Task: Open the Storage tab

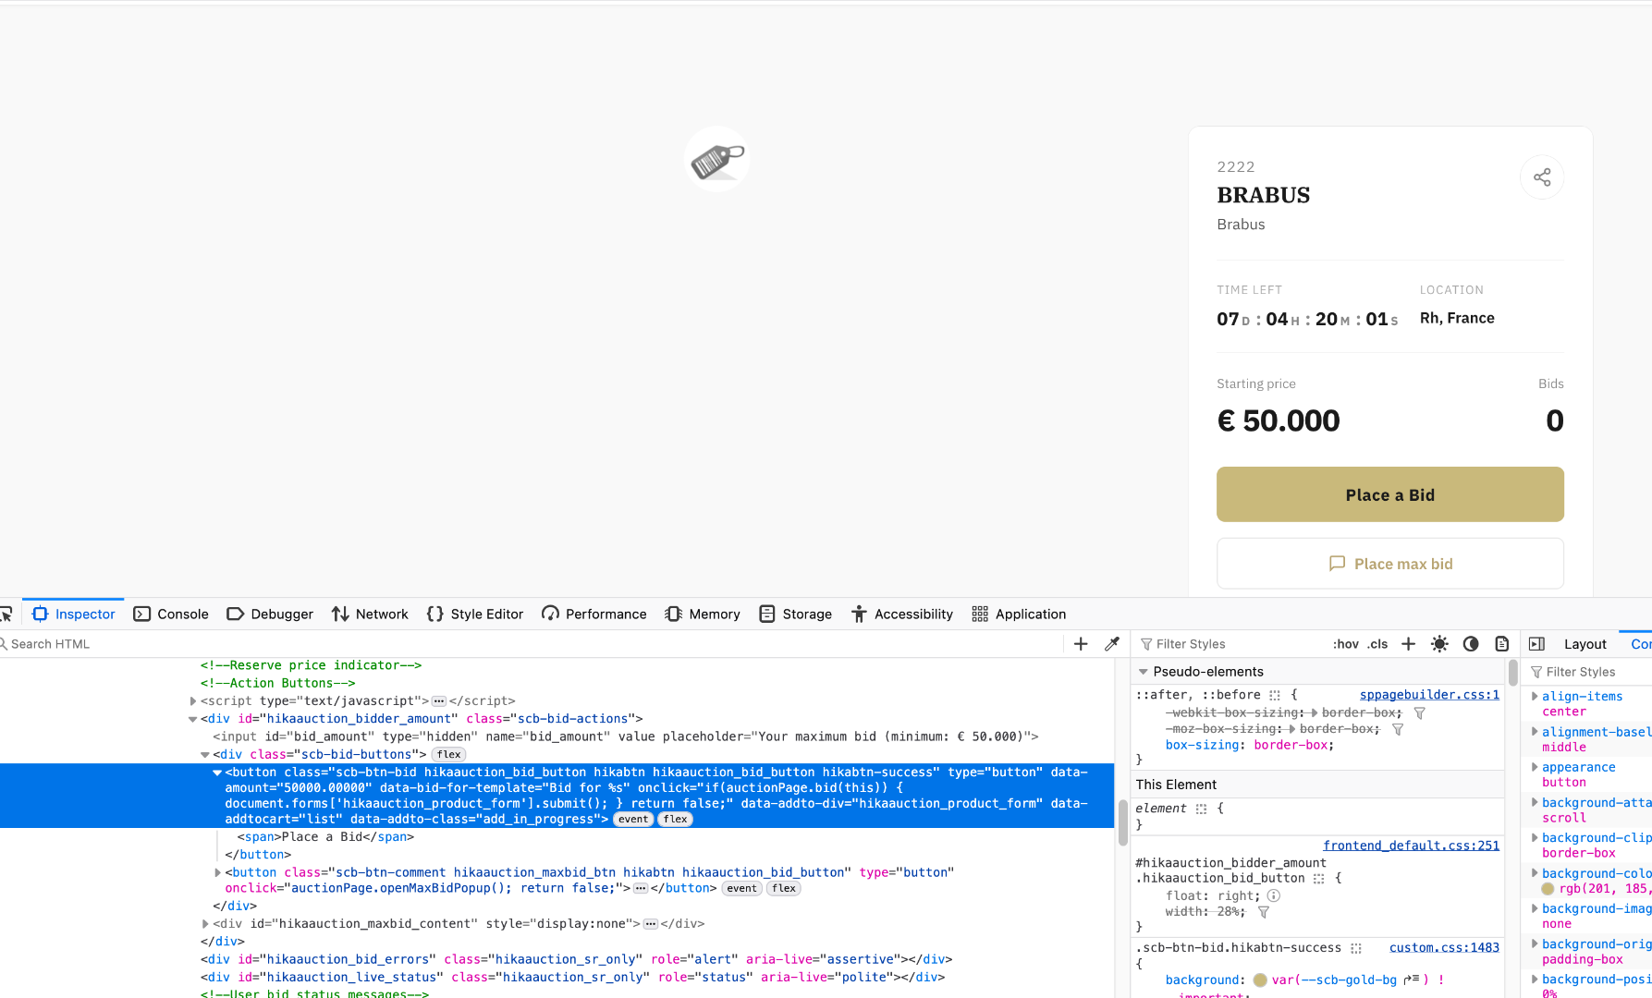Action: pyautogui.click(x=795, y=615)
